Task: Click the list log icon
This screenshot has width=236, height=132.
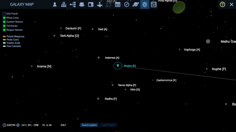Action: click(118, 4)
